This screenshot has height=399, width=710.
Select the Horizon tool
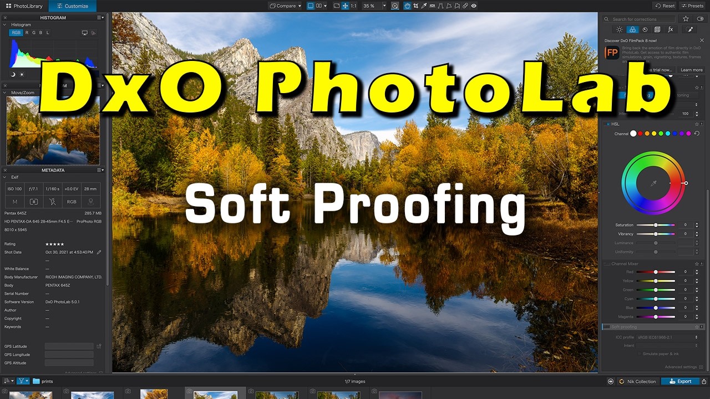click(x=433, y=6)
